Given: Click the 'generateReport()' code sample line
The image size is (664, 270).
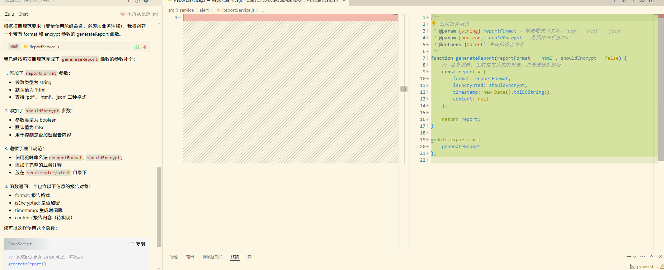Looking at the screenshot, I should (27, 264).
